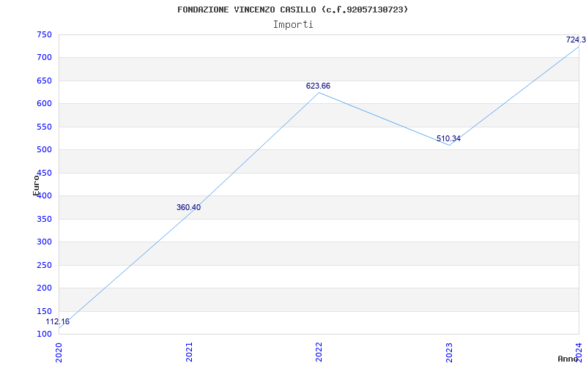Viewport: 586px width, 366px height.
Task: Click the 700 y-axis tick label
Action: 44,58
